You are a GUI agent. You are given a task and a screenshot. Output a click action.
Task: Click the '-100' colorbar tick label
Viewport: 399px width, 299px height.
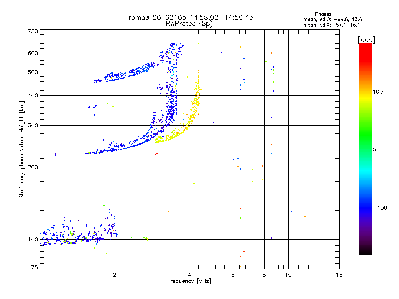pos(380,208)
